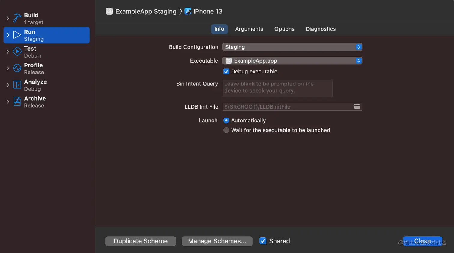Uncheck Debug executable checkbox
Viewport: 454px width, 253px height.
coord(226,71)
